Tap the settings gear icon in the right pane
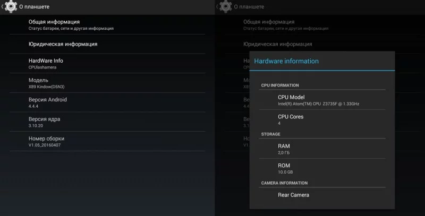Screen dimensions: 425x216 225,6
